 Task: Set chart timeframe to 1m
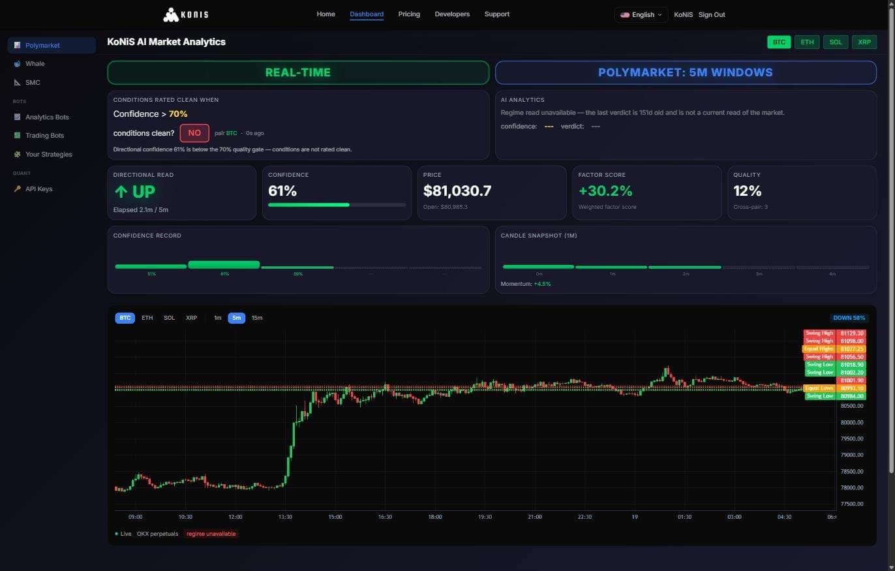(218, 318)
